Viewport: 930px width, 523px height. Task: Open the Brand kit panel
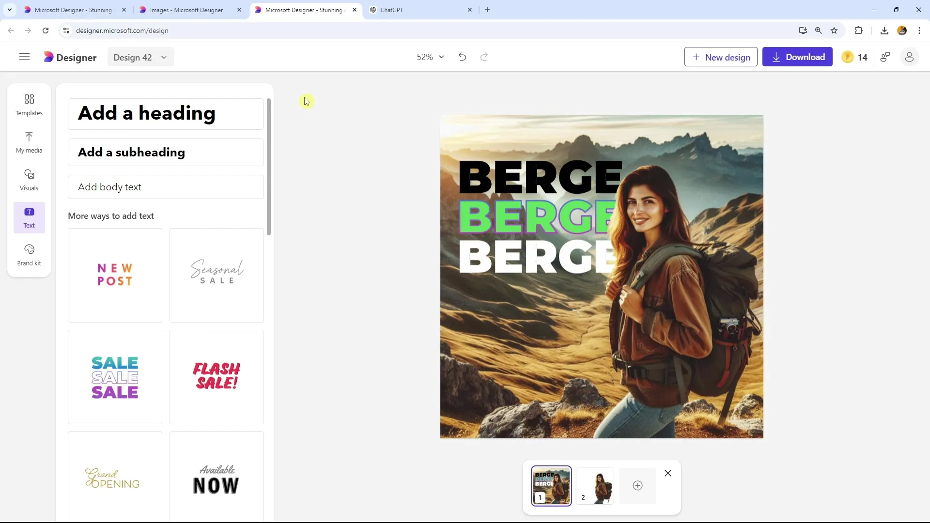(x=29, y=255)
